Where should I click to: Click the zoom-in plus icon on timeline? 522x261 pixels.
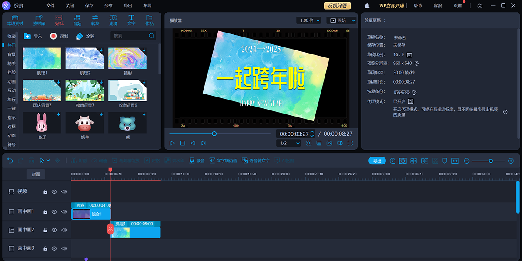click(511, 161)
